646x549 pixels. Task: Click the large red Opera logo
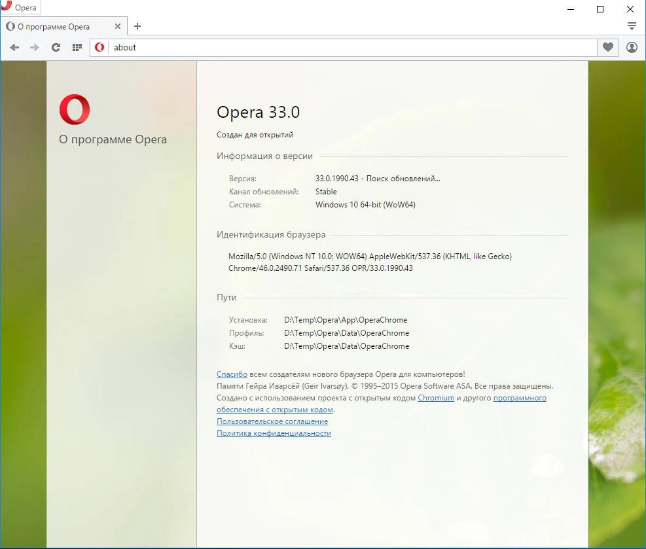pyautogui.click(x=75, y=109)
